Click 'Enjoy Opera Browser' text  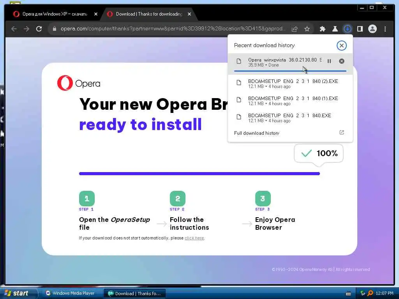tap(275, 223)
